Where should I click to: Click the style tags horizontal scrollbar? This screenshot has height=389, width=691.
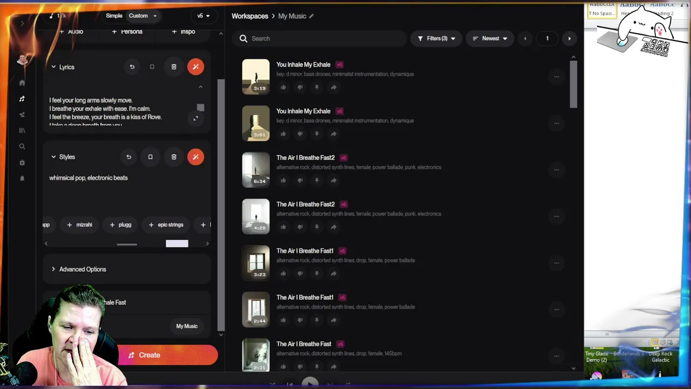point(127,244)
